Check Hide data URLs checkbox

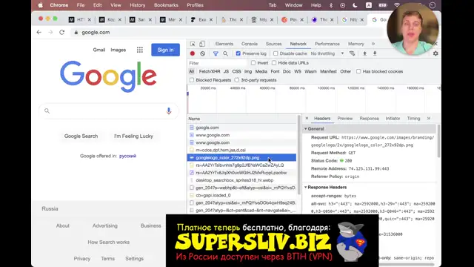[274, 63]
